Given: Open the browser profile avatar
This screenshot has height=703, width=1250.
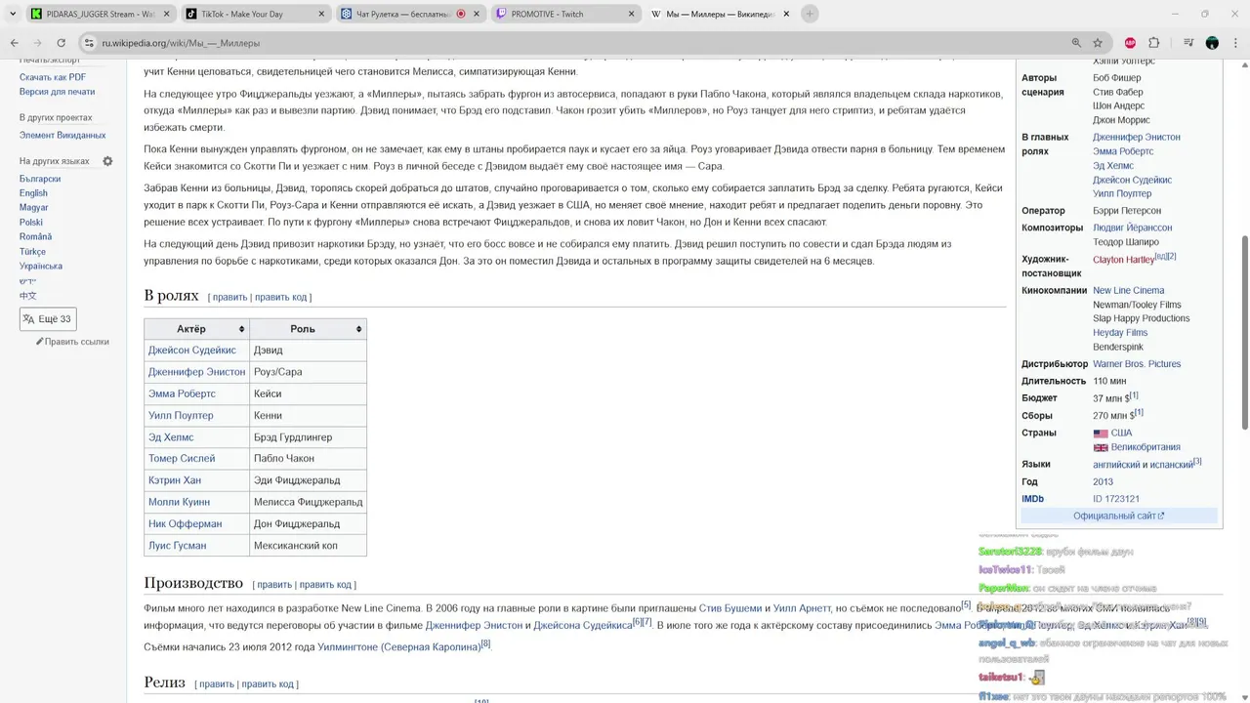Looking at the screenshot, I should tap(1212, 43).
